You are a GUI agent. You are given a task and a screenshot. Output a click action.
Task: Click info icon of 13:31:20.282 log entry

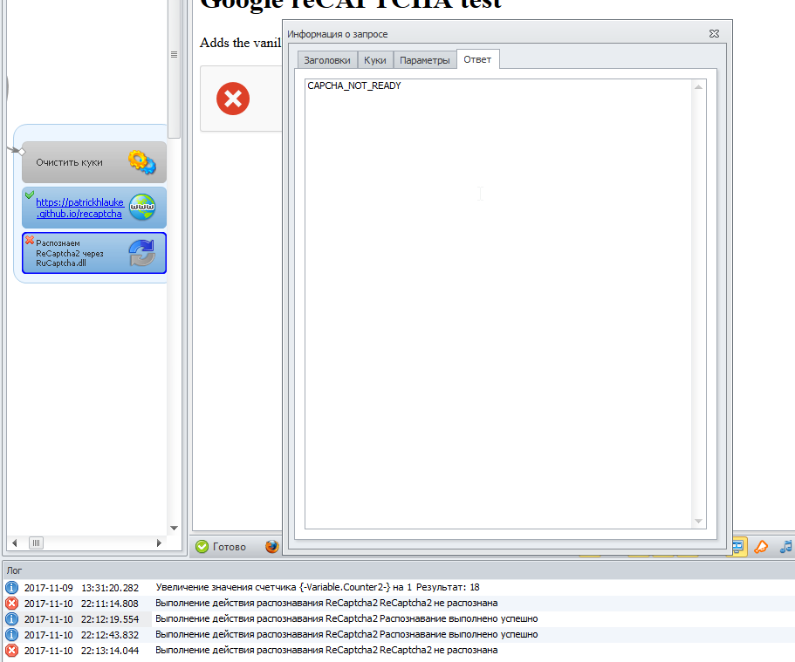coord(11,588)
